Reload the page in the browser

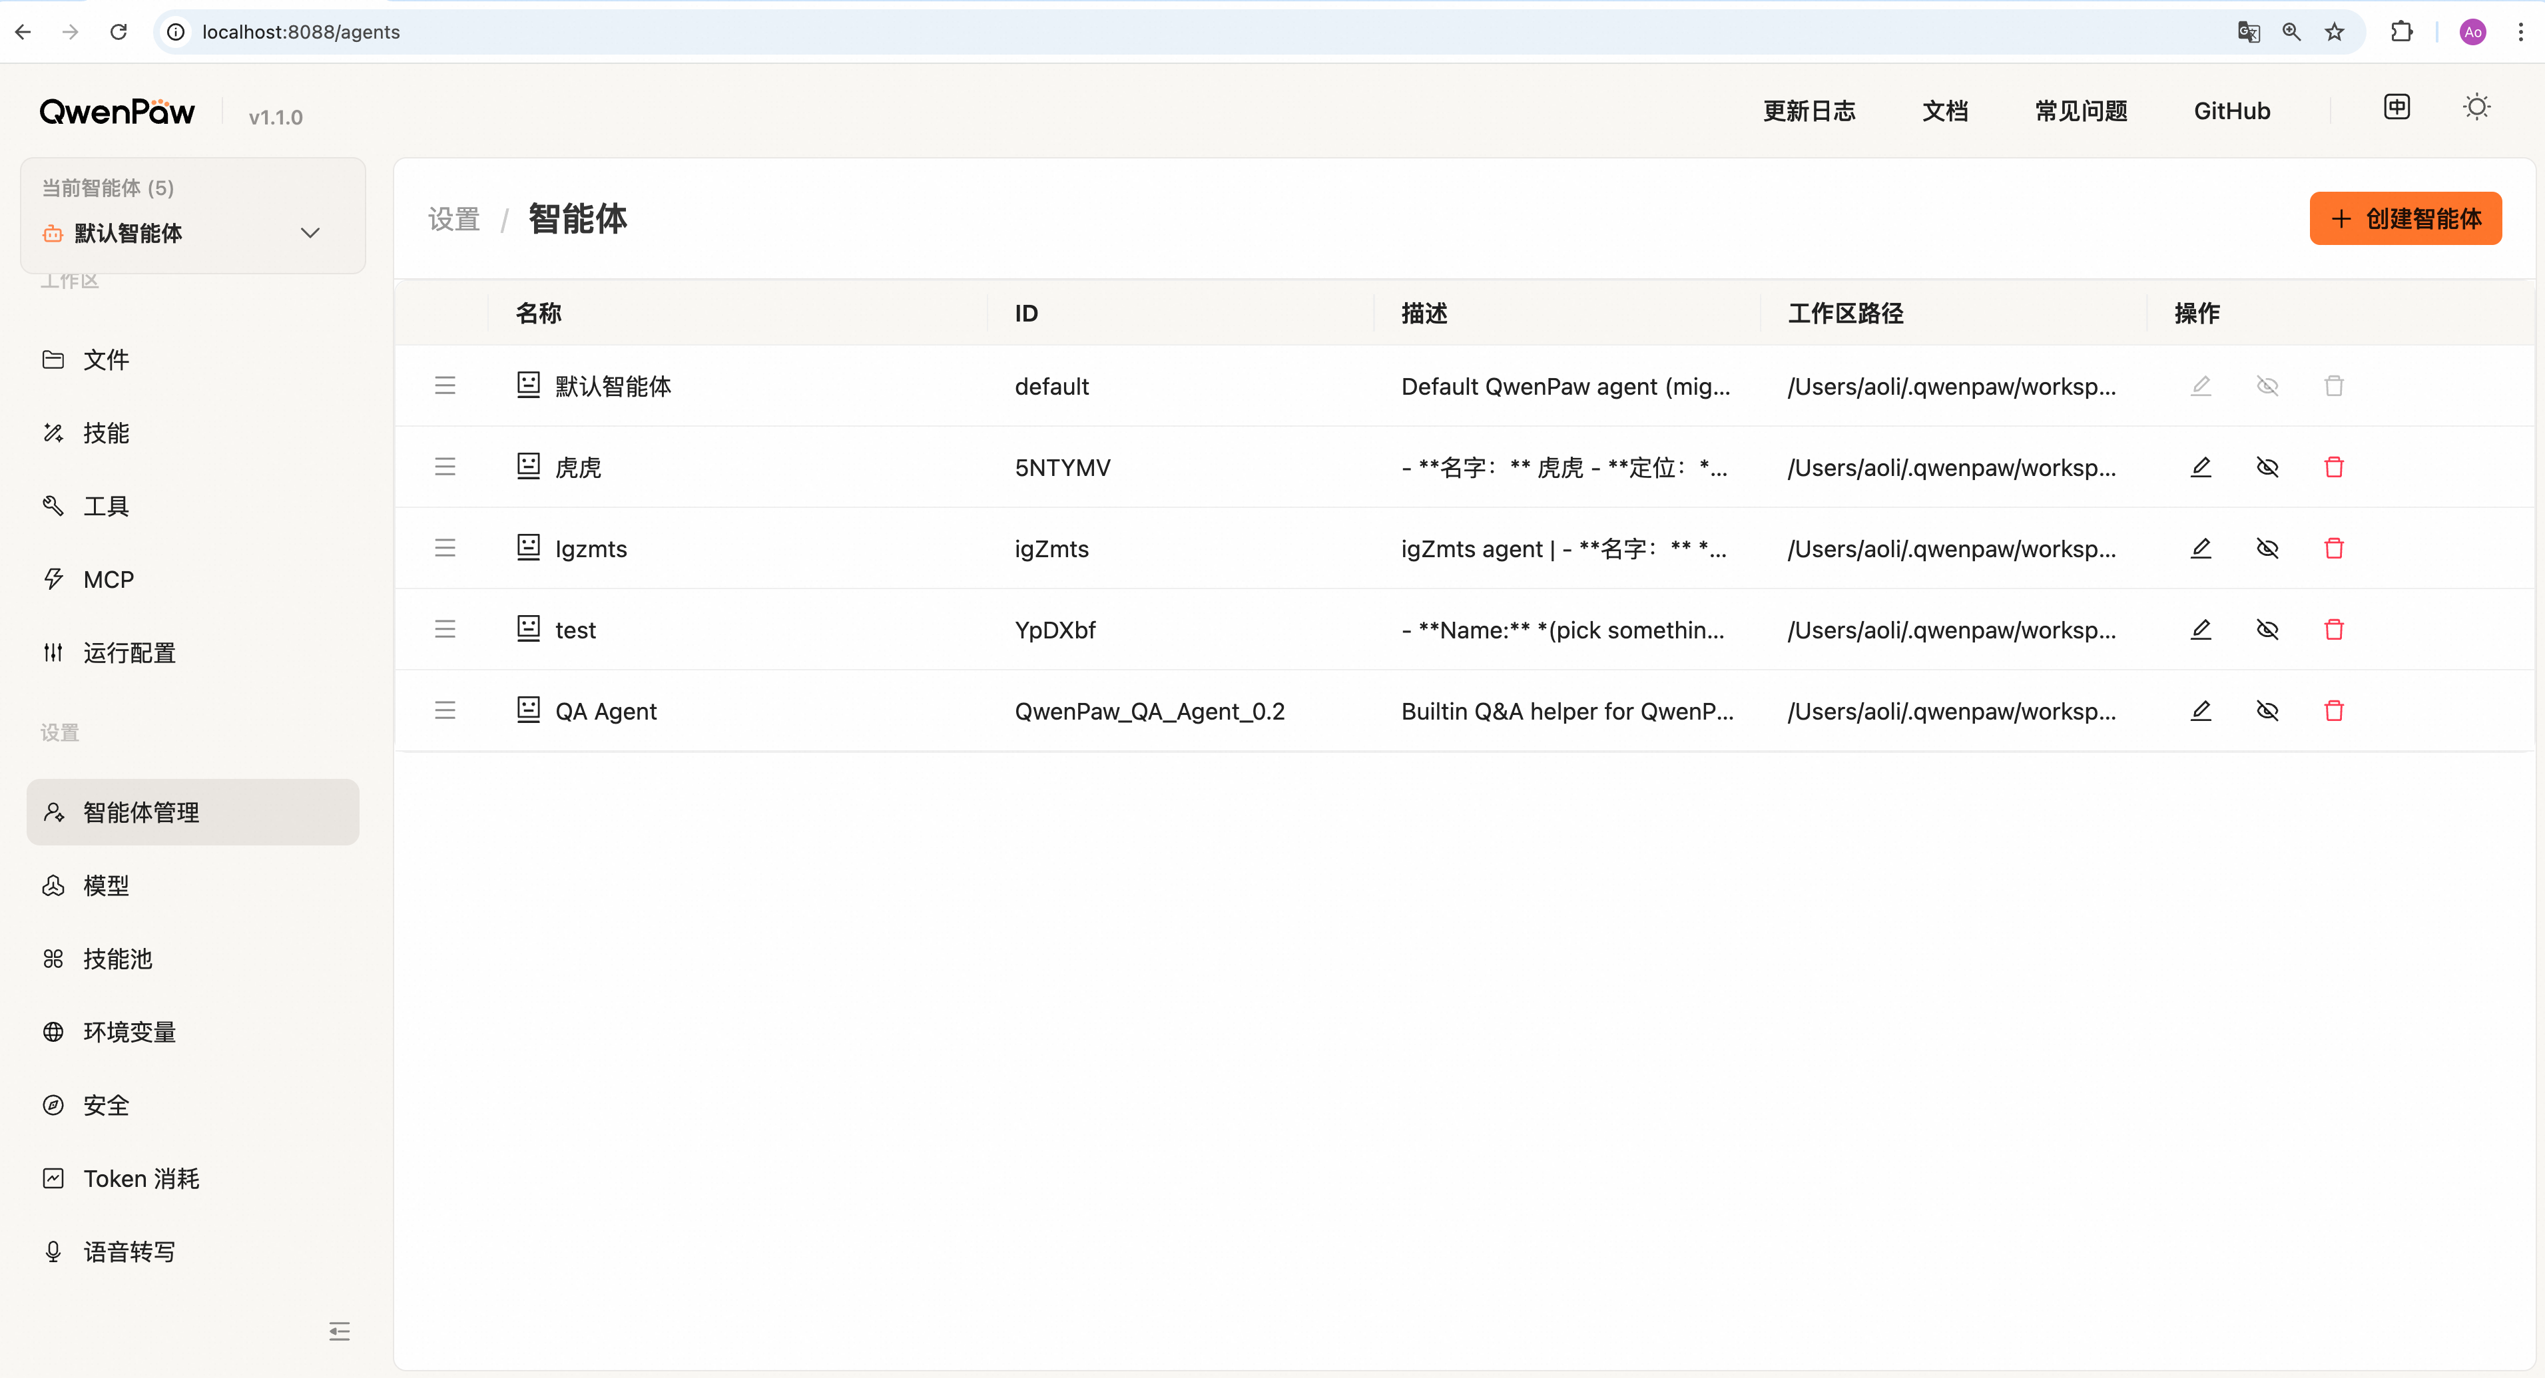click(119, 31)
